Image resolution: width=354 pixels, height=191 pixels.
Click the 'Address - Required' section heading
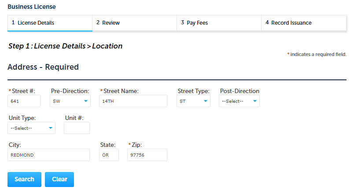[x=43, y=67]
